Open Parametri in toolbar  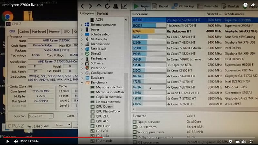[207, 6]
